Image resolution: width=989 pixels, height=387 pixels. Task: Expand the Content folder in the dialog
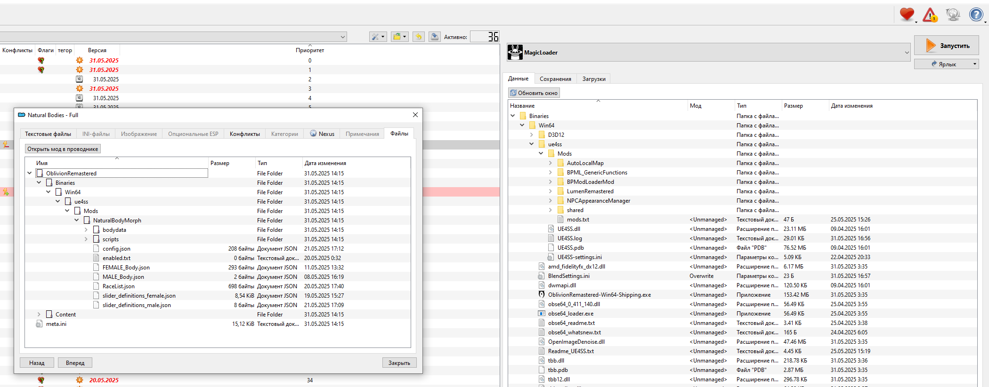pyautogui.click(x=39, y=315)
